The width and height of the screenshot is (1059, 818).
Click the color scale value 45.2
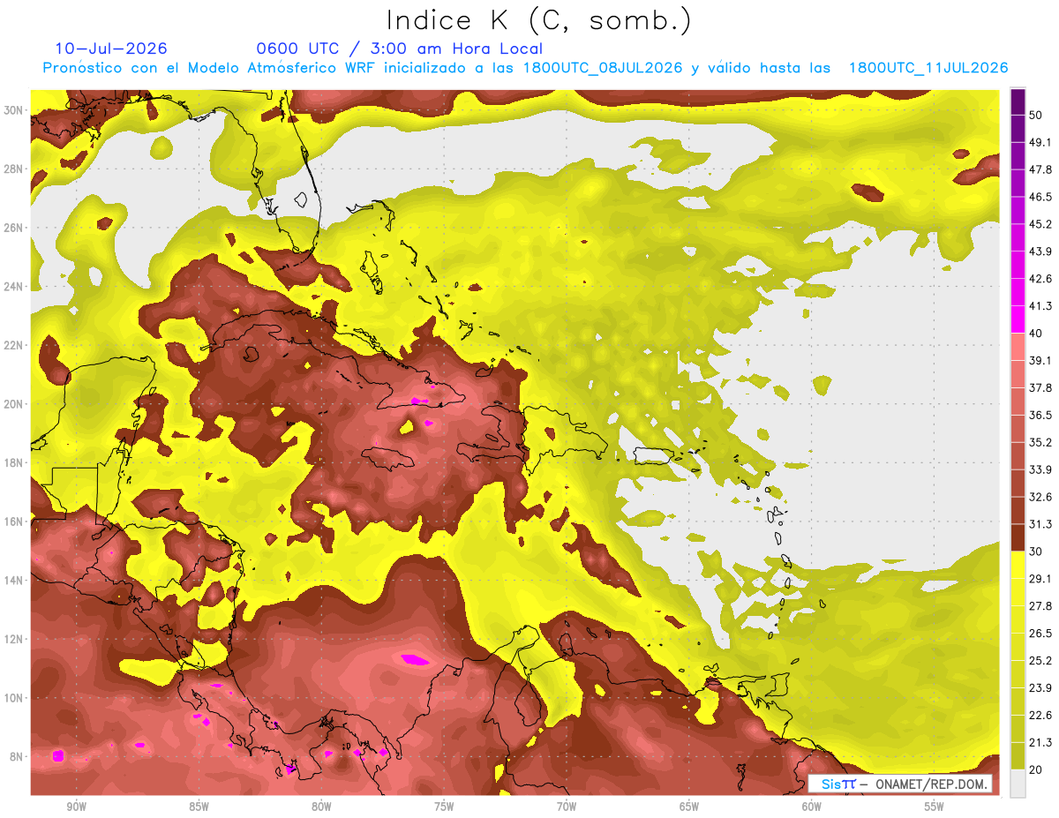pyautogui.click(x=1041, y=224)
